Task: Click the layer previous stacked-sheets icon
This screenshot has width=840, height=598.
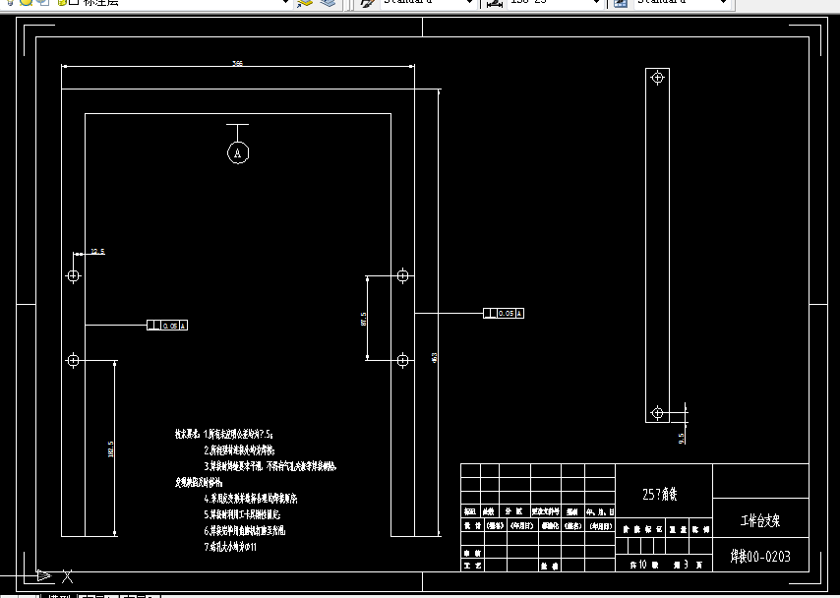Action: 305,3
